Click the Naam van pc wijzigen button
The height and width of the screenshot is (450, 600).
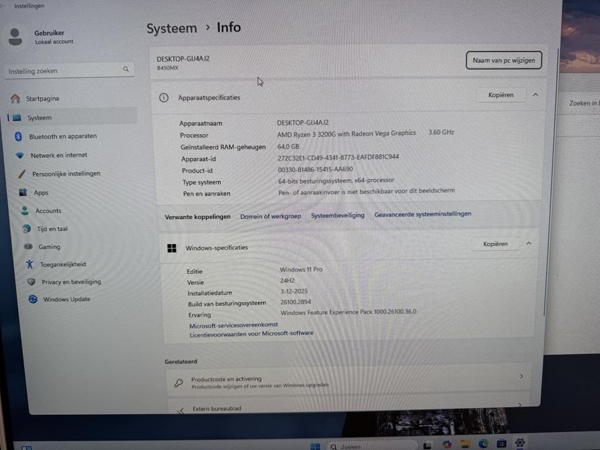[503, 60]
